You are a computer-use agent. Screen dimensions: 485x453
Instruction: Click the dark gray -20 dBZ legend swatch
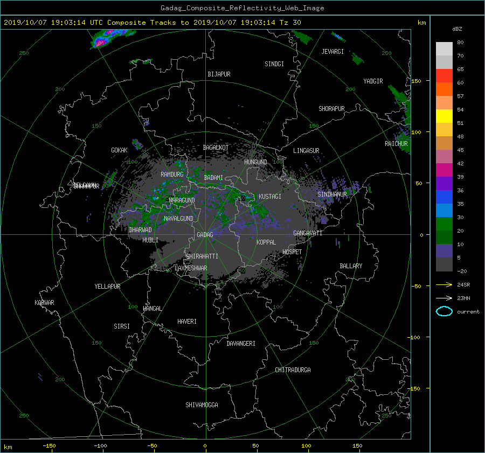coord(444,264)
